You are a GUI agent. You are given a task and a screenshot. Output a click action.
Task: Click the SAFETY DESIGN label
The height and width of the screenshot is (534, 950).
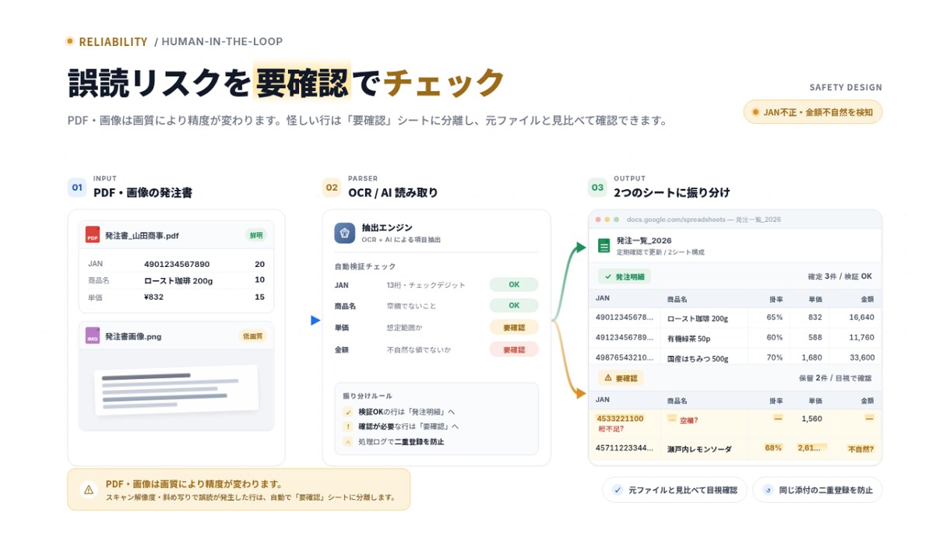coord(846,87)
